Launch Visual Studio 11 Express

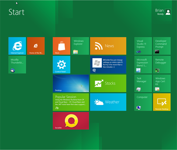143,46
